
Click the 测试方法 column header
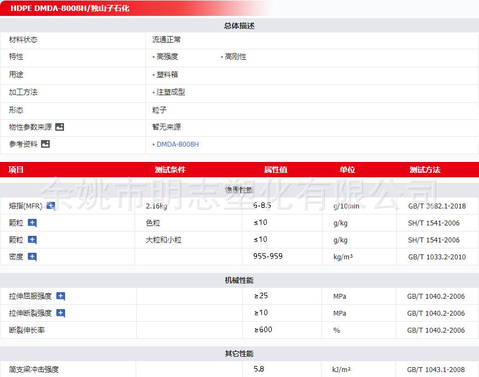pyautogui.click(x=425, y=170)
